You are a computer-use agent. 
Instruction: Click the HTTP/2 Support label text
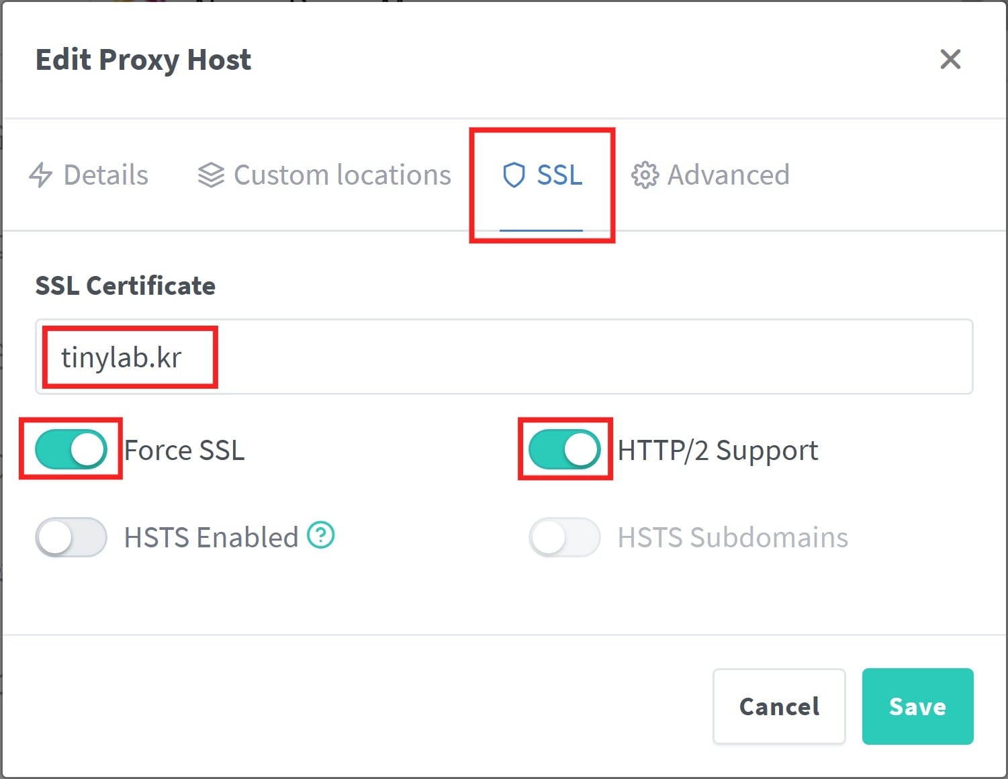717,450
